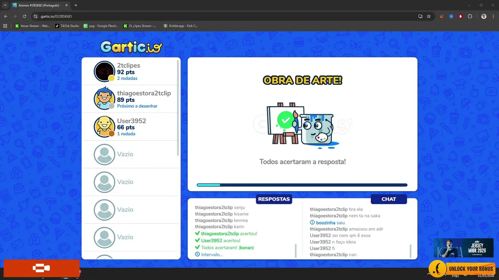Screen dimensions: 499x280
Task: Click User3952 player avatar
Action: (104, 127)
